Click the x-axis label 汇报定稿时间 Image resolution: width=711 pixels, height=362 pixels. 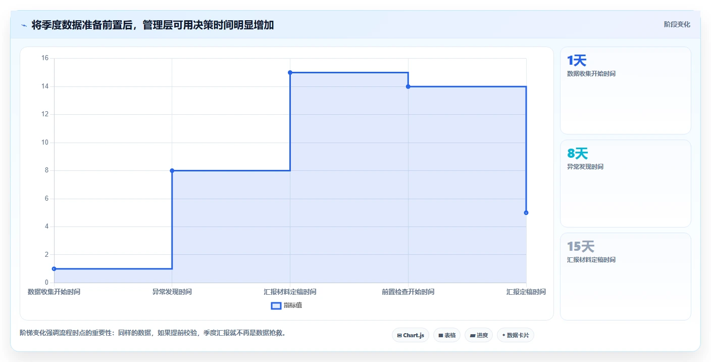526,292
